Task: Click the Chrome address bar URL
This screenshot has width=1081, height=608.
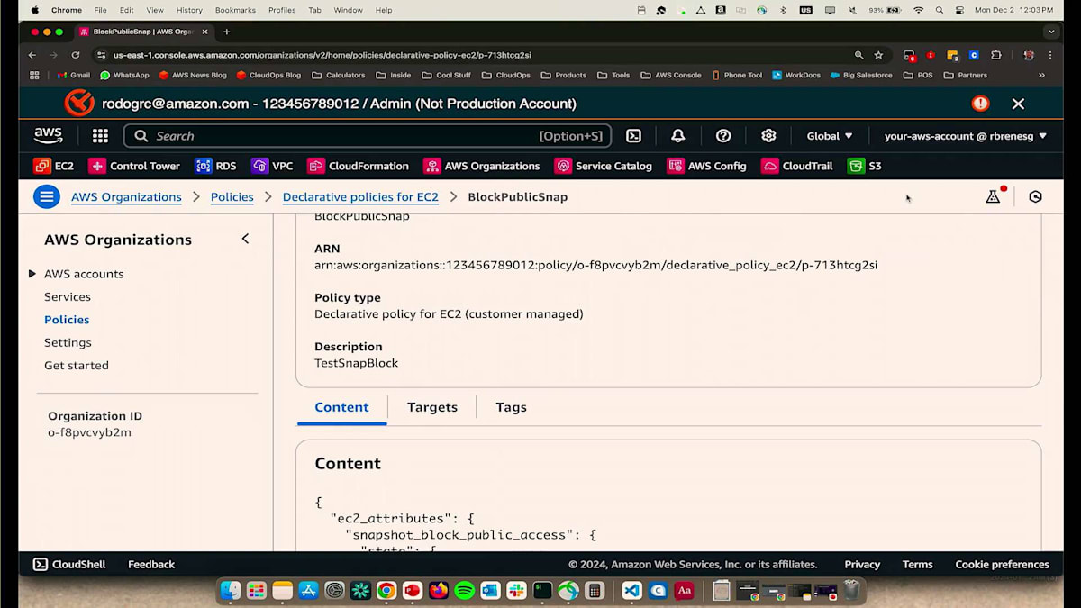Action: (x=322, y=55)
